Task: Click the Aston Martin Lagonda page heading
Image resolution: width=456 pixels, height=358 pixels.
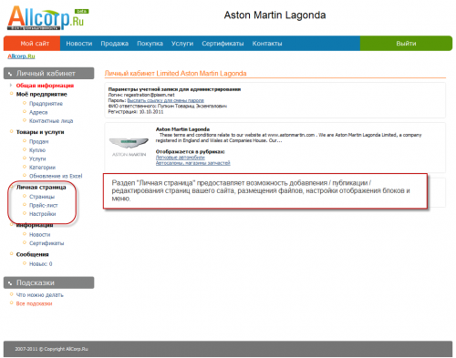Action: (x=275, y=15)
